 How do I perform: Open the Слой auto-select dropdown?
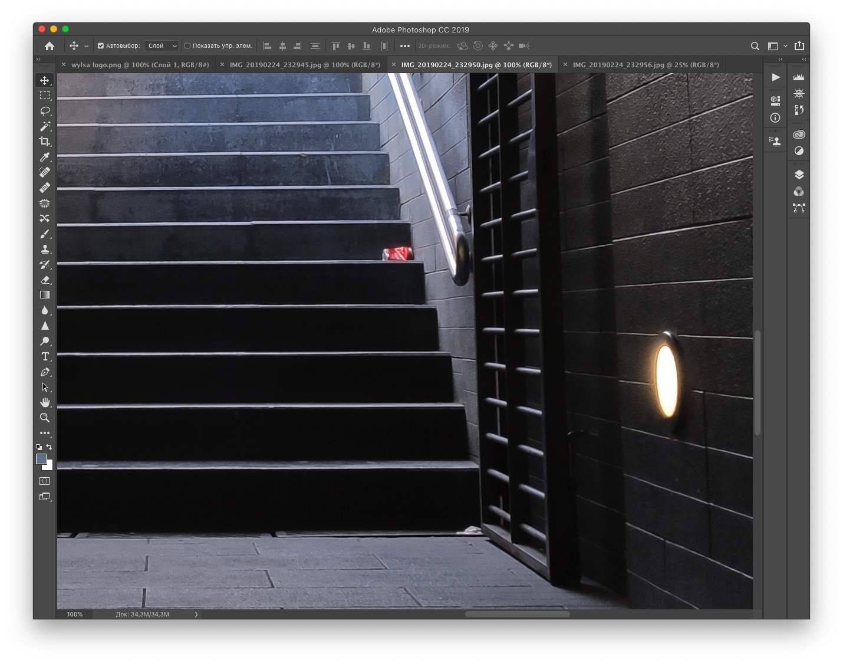pos(162,46)
